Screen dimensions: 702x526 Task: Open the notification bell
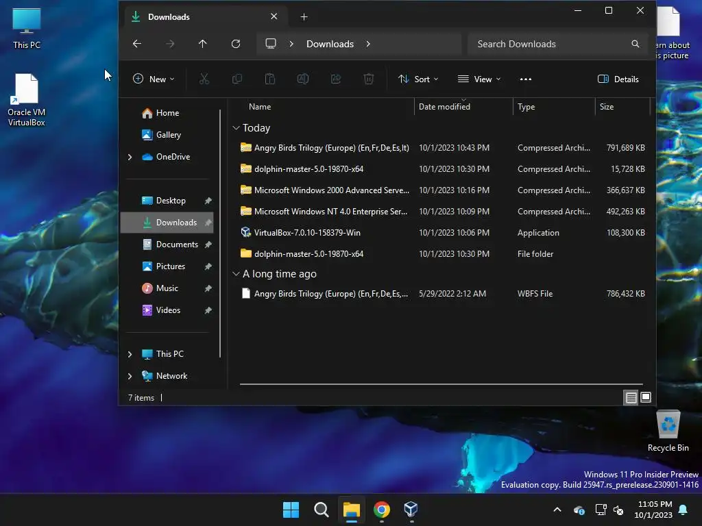point(683,510)
